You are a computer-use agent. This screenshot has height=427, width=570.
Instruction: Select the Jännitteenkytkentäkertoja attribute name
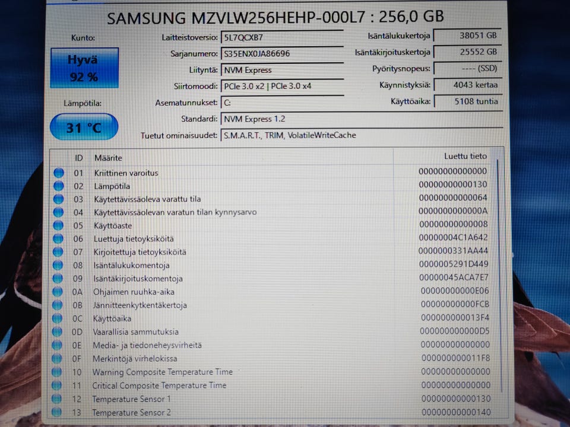(x=140, y=305)
